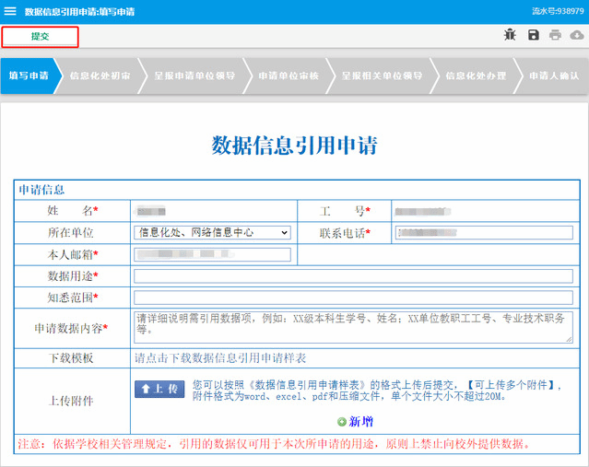Go to 信息化处办理 step
Screen dimensions: 589x467
(475, 76)
